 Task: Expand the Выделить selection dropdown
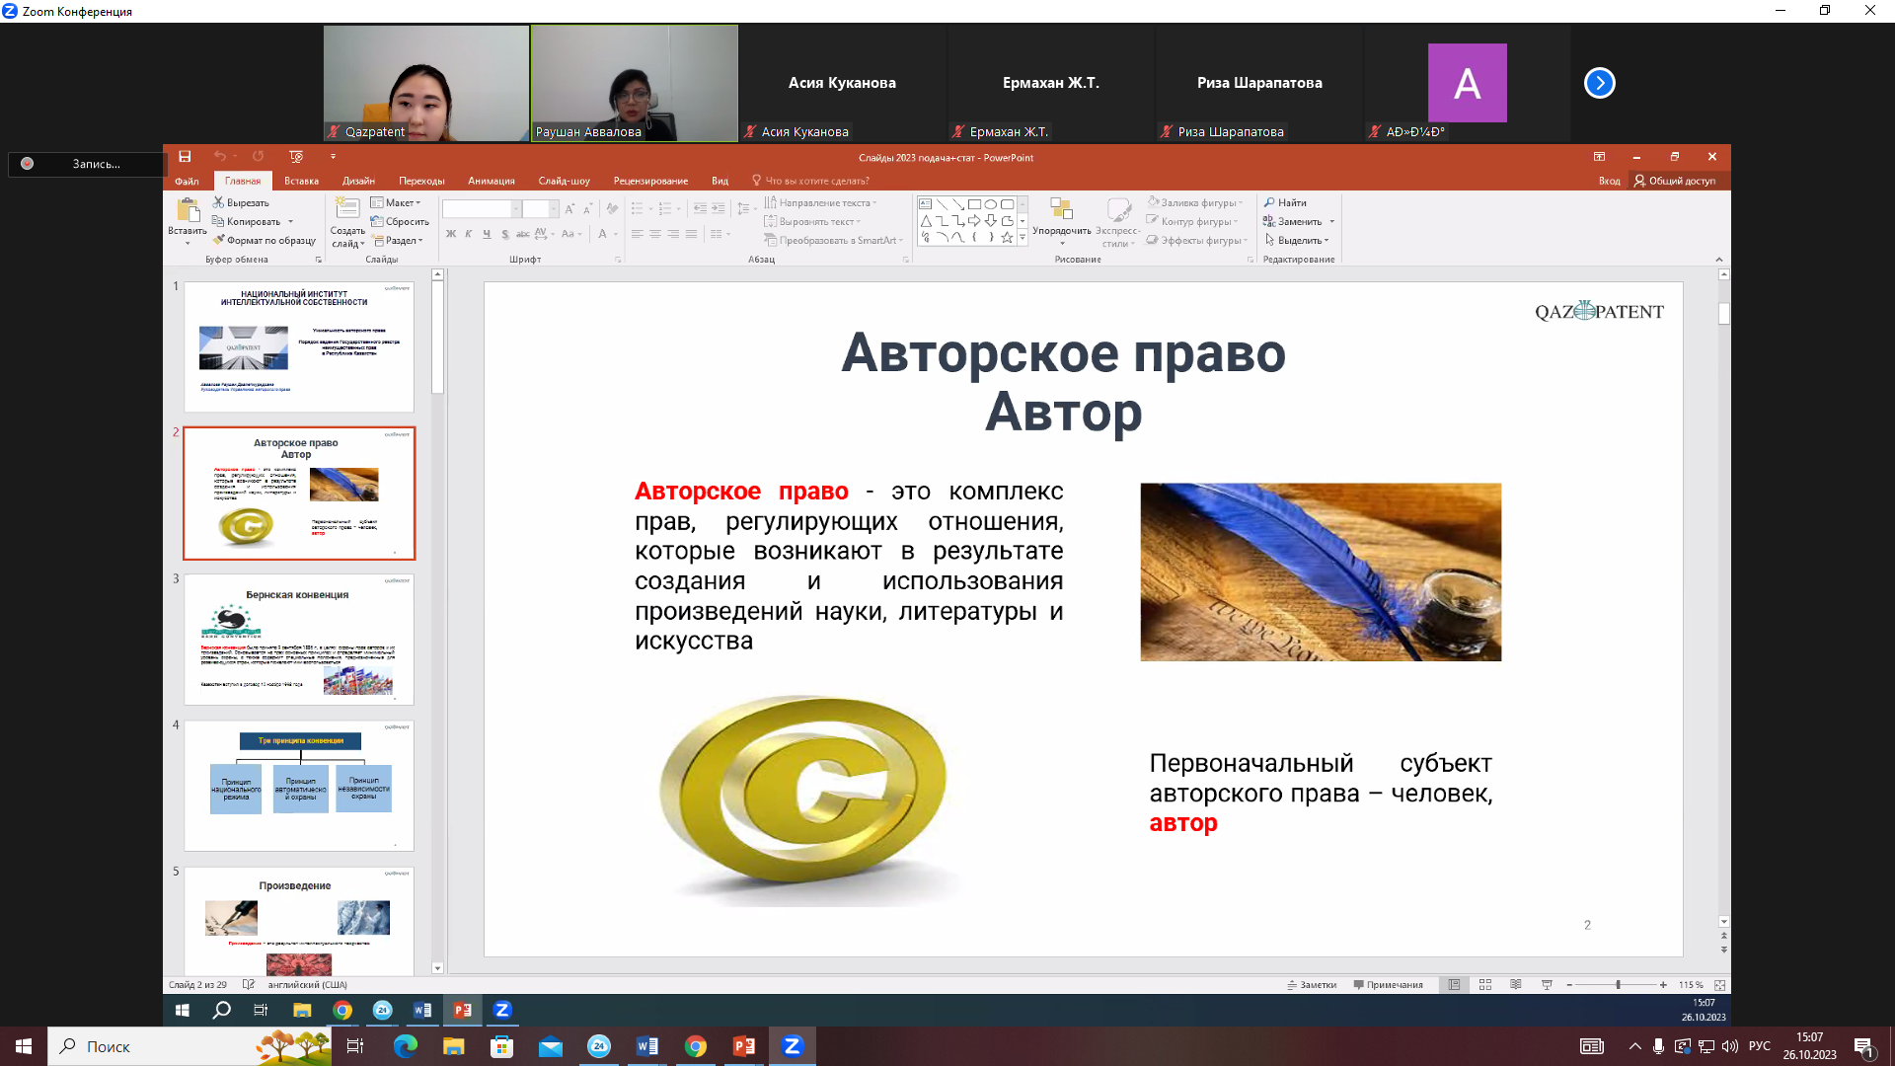click(x=1298, y=240)
